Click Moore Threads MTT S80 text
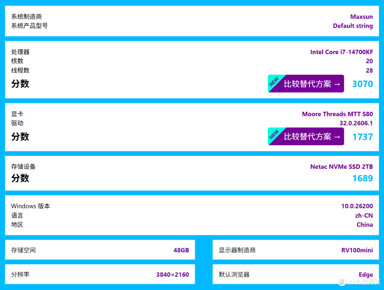This screenshot has height=290, width=384. click(337, 114)
